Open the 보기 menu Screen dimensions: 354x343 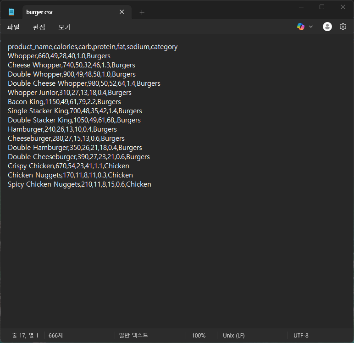(x=65, y=27)
